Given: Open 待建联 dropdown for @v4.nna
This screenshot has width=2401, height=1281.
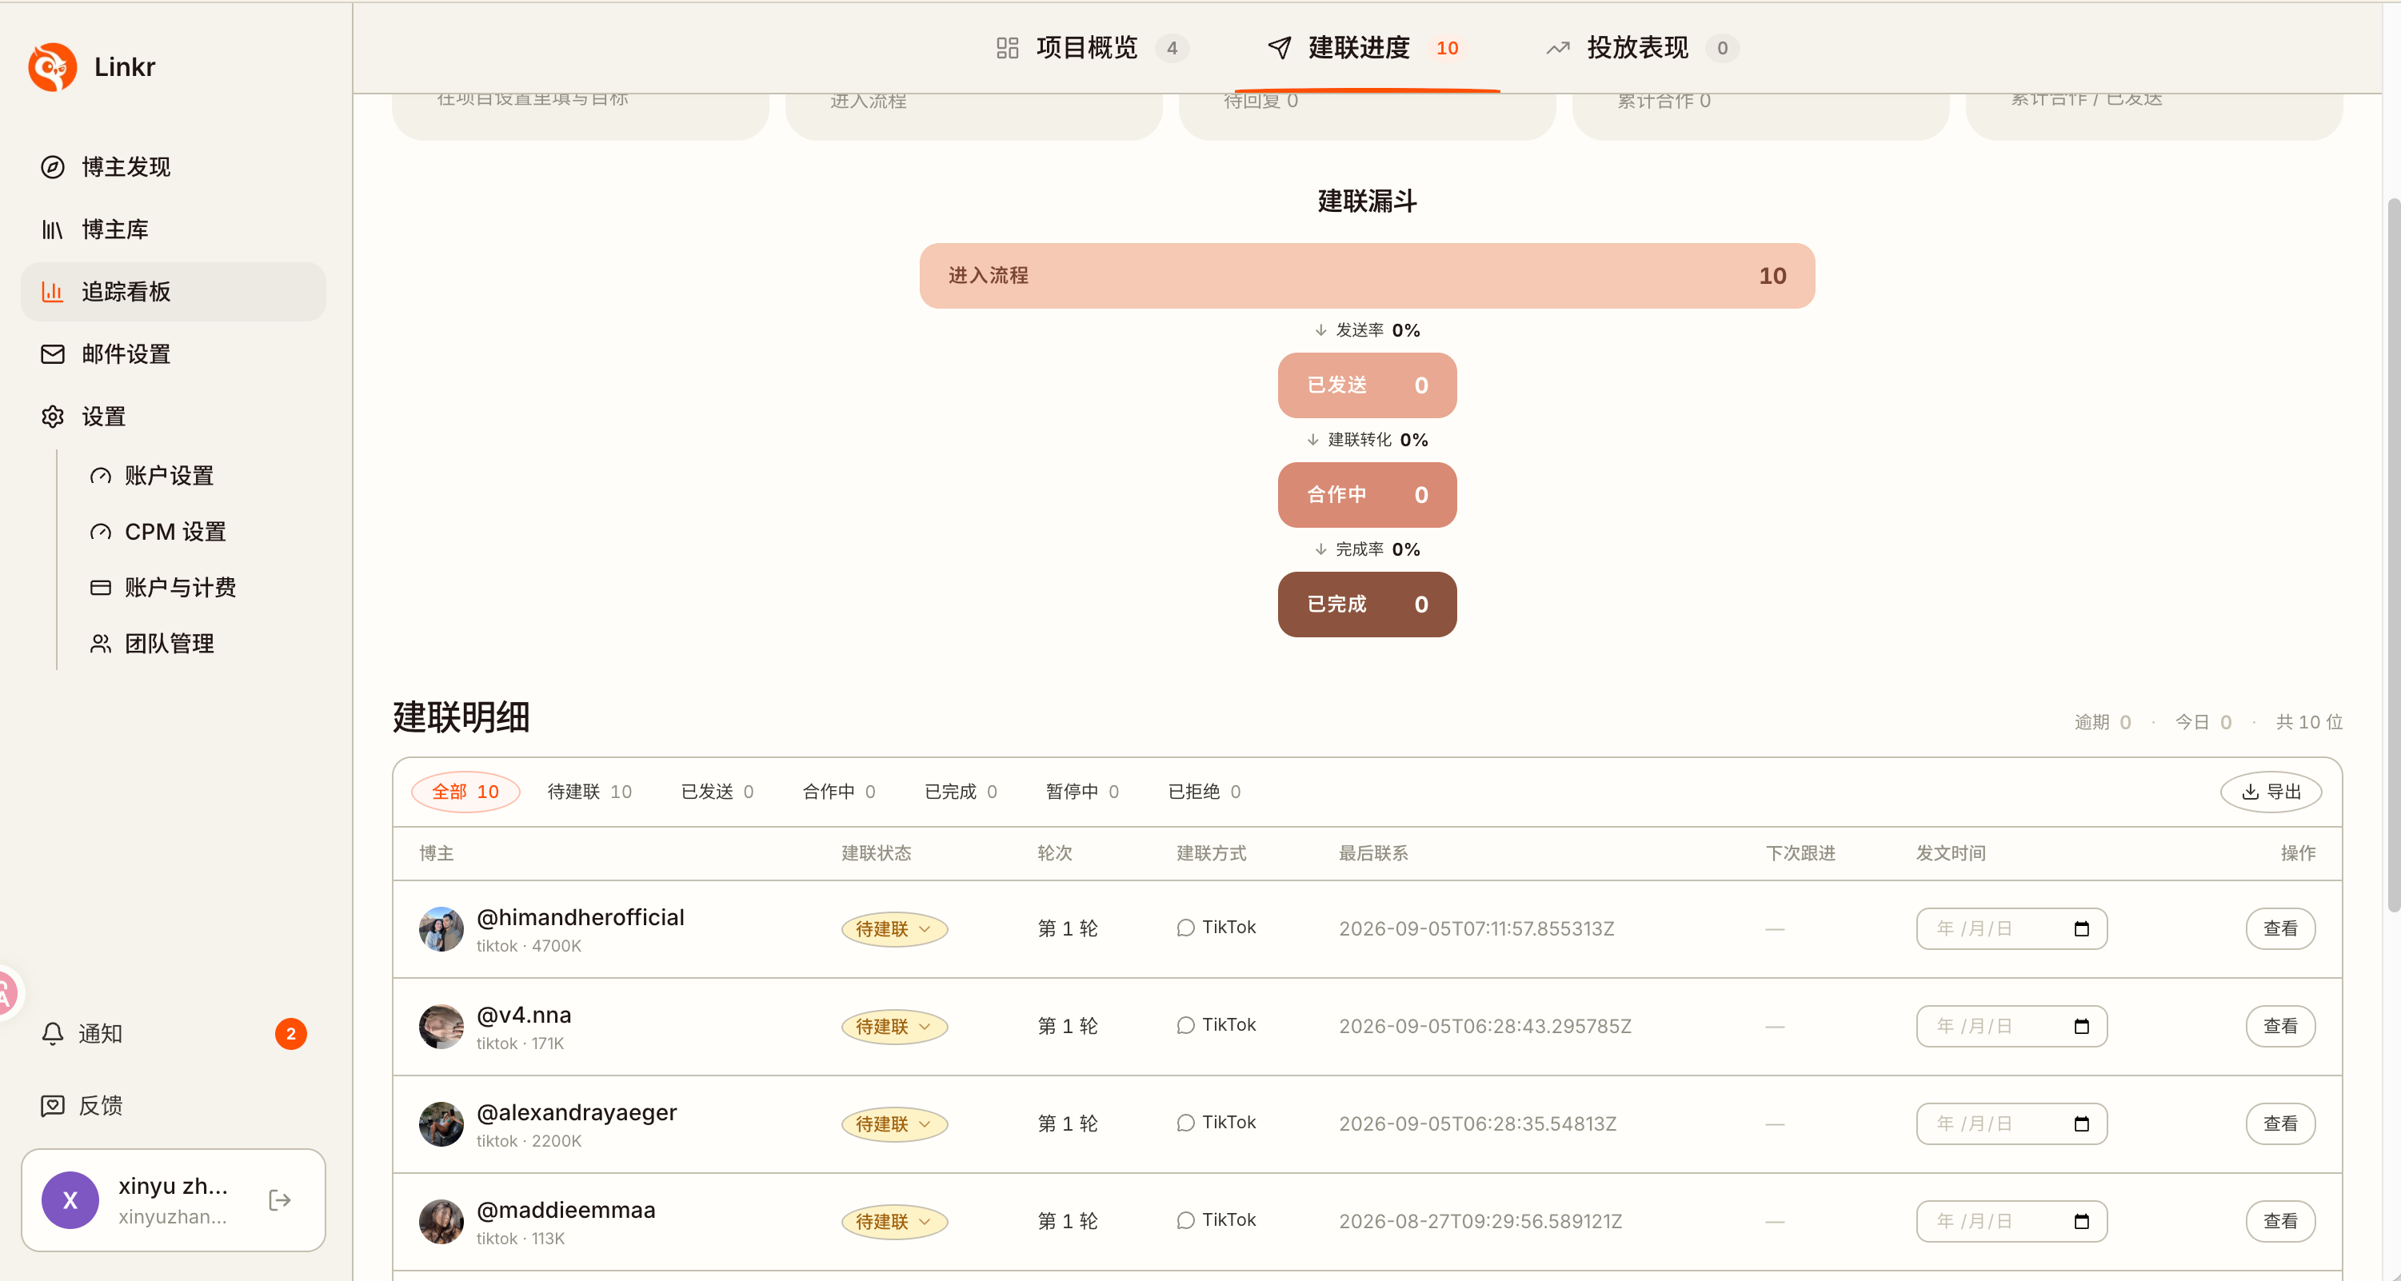Looking at the screenshot, I should [894, 1026].
